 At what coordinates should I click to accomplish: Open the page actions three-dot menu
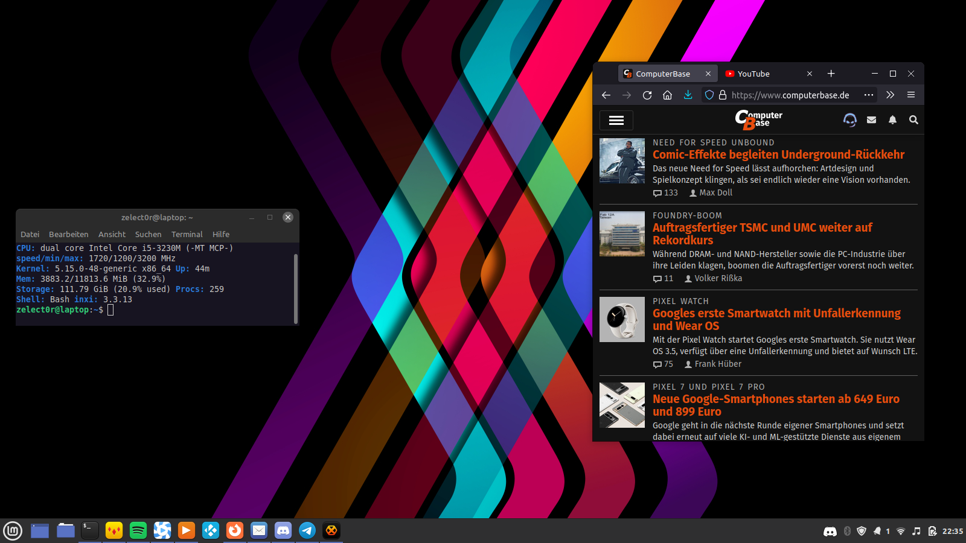coord(869,95)
